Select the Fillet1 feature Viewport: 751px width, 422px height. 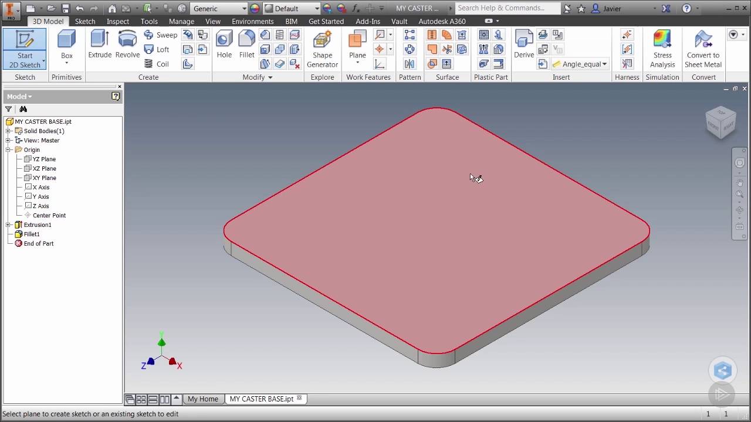pos(32,234)
